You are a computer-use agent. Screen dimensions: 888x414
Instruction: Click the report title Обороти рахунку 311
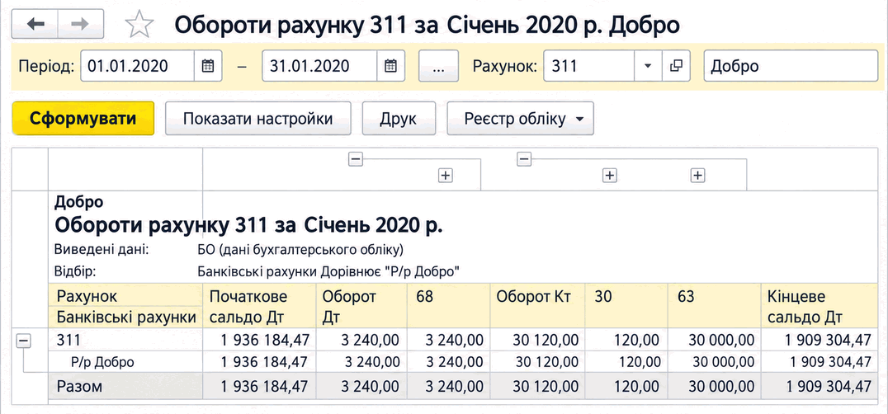(248, 225)
